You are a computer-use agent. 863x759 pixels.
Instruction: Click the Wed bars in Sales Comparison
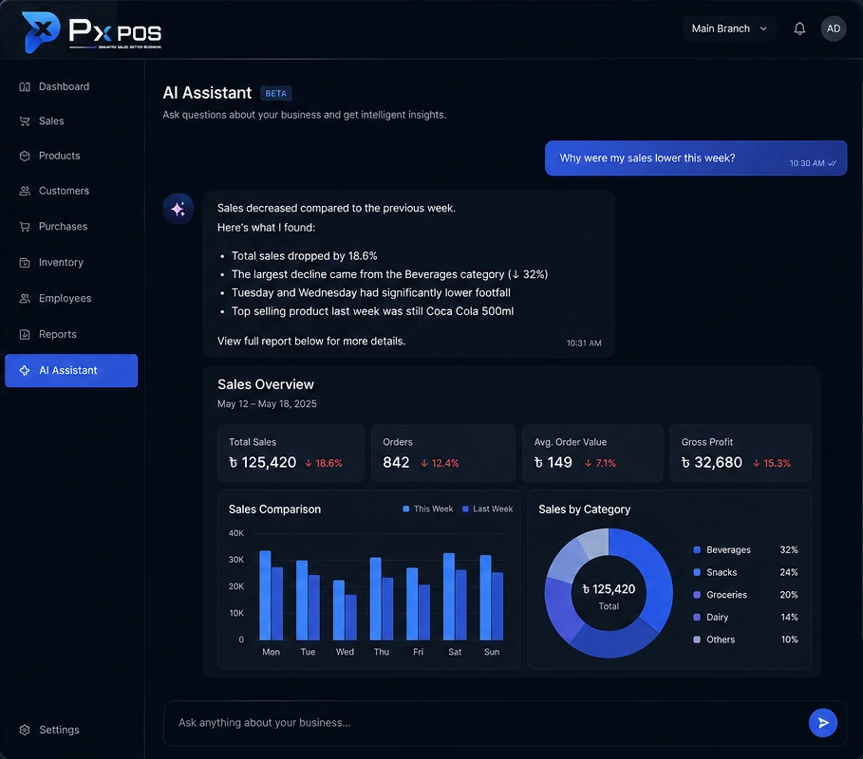(345, 610)
